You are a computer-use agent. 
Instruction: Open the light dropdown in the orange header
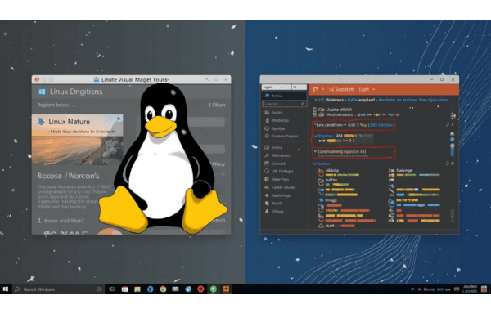367,89
